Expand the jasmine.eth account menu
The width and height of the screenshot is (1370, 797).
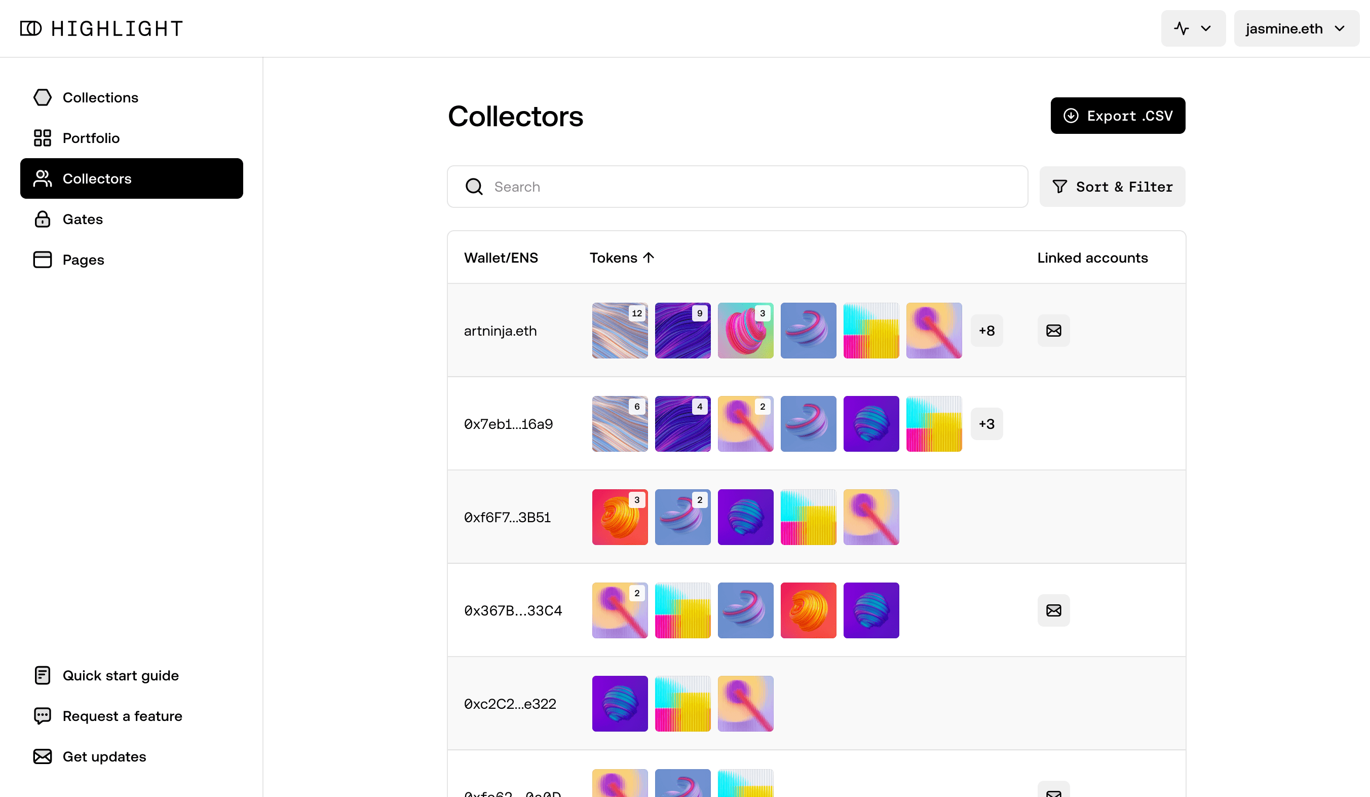(1296, 28)
